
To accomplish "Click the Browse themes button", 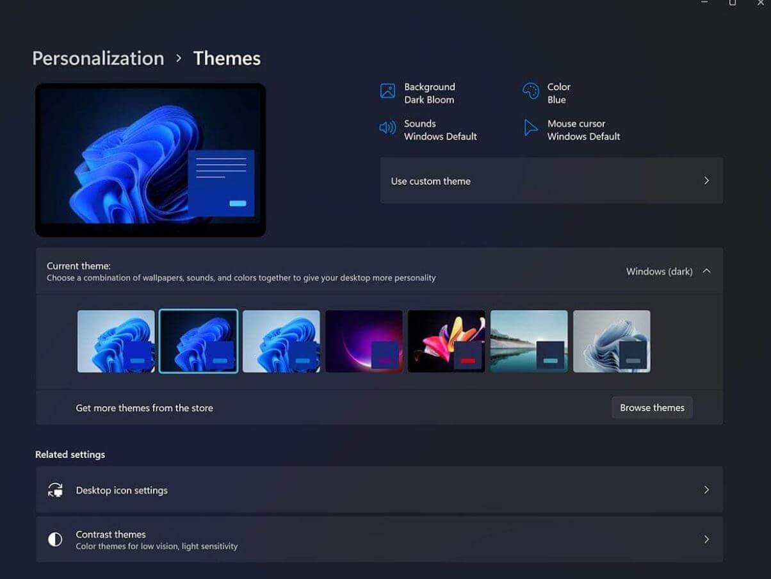I will pyautogui.click(x=652, y=407).
